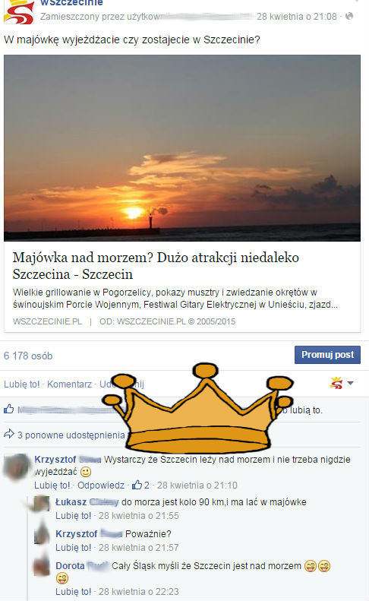Click the Promuj post button
Viewport: 369px width, 601px height.
pyautogui.click(x=327, y=355)
